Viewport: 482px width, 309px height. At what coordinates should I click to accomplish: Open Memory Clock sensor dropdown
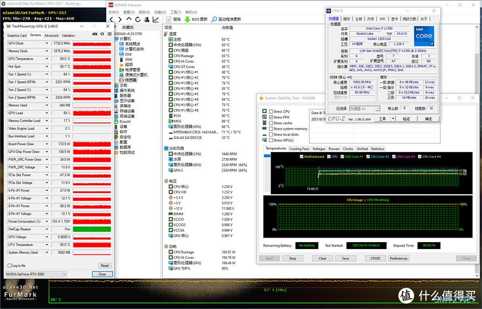(x=47, y=51)
